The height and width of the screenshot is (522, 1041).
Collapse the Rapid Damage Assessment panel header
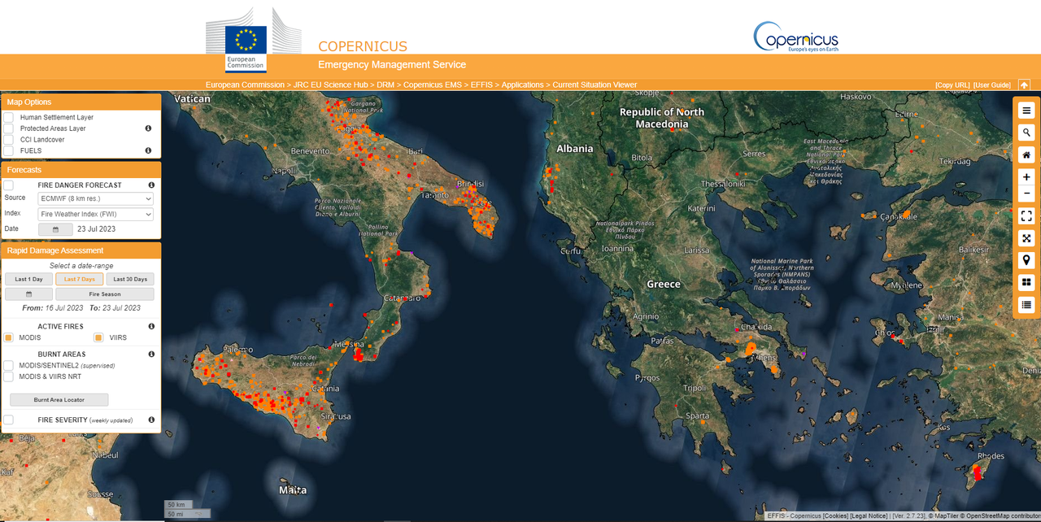(81, 250)
